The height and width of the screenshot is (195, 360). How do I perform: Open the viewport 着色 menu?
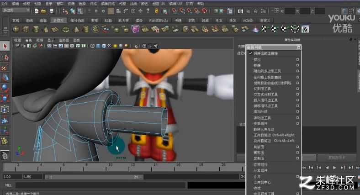[x=28, y=40]
